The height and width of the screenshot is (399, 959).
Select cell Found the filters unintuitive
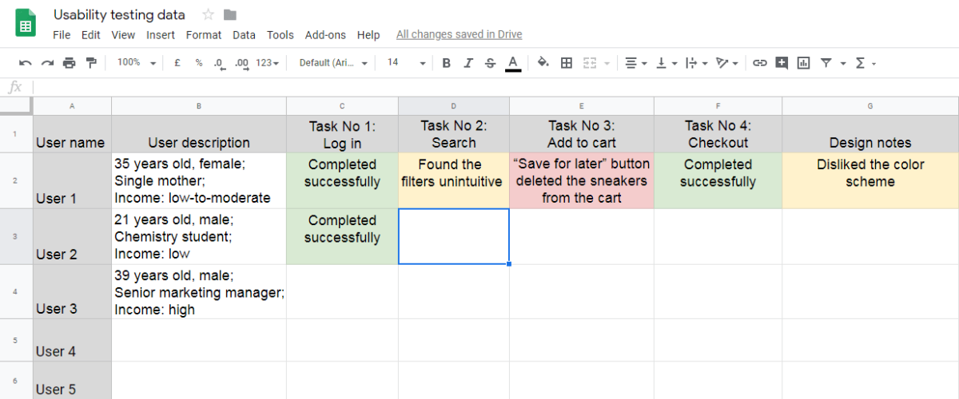pos(454,181)
